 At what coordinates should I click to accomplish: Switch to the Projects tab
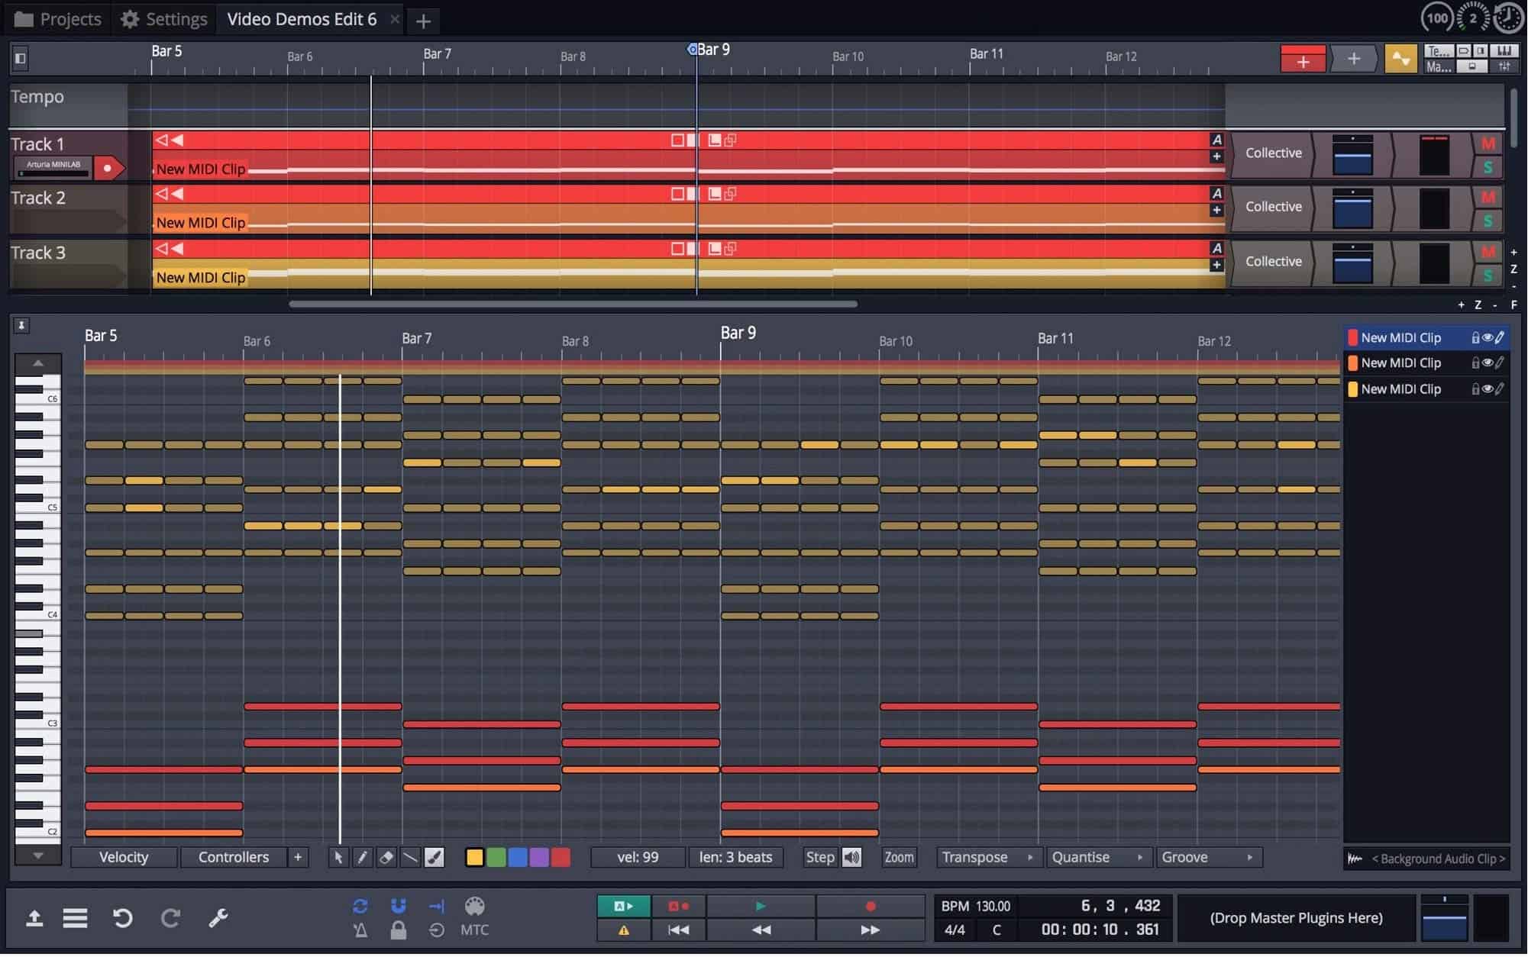(x=58, y=19)
